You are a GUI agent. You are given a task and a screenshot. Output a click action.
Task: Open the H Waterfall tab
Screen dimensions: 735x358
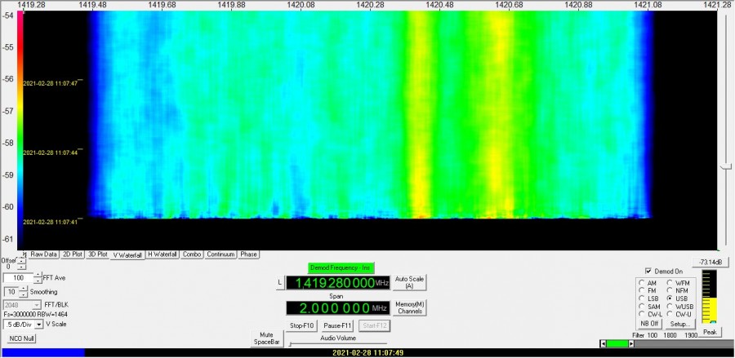163,254
